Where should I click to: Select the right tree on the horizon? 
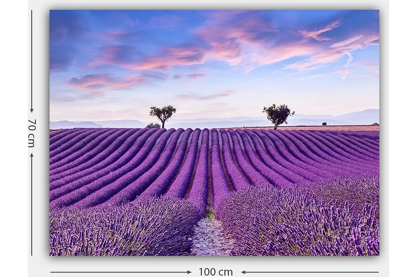pos(278,114)
